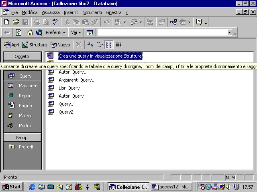
Task: Click the Copy icon
Action: [76, 22]
